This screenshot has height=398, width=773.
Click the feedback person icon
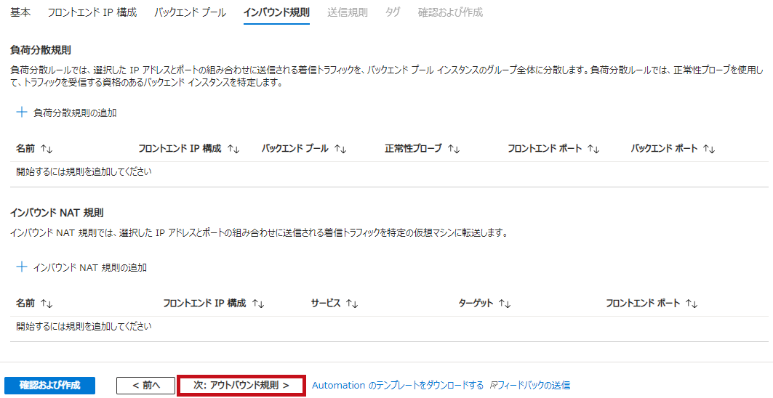tap(493, 385)
